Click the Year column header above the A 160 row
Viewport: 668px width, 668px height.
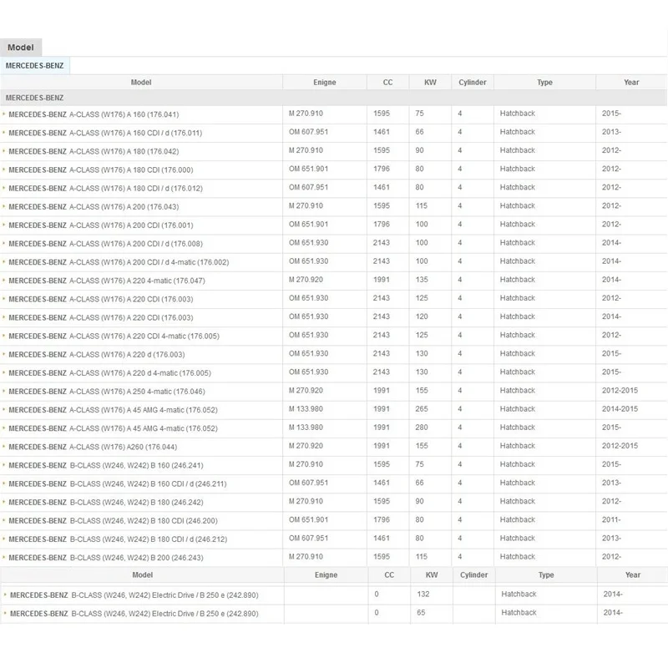(x=631, y=82)
